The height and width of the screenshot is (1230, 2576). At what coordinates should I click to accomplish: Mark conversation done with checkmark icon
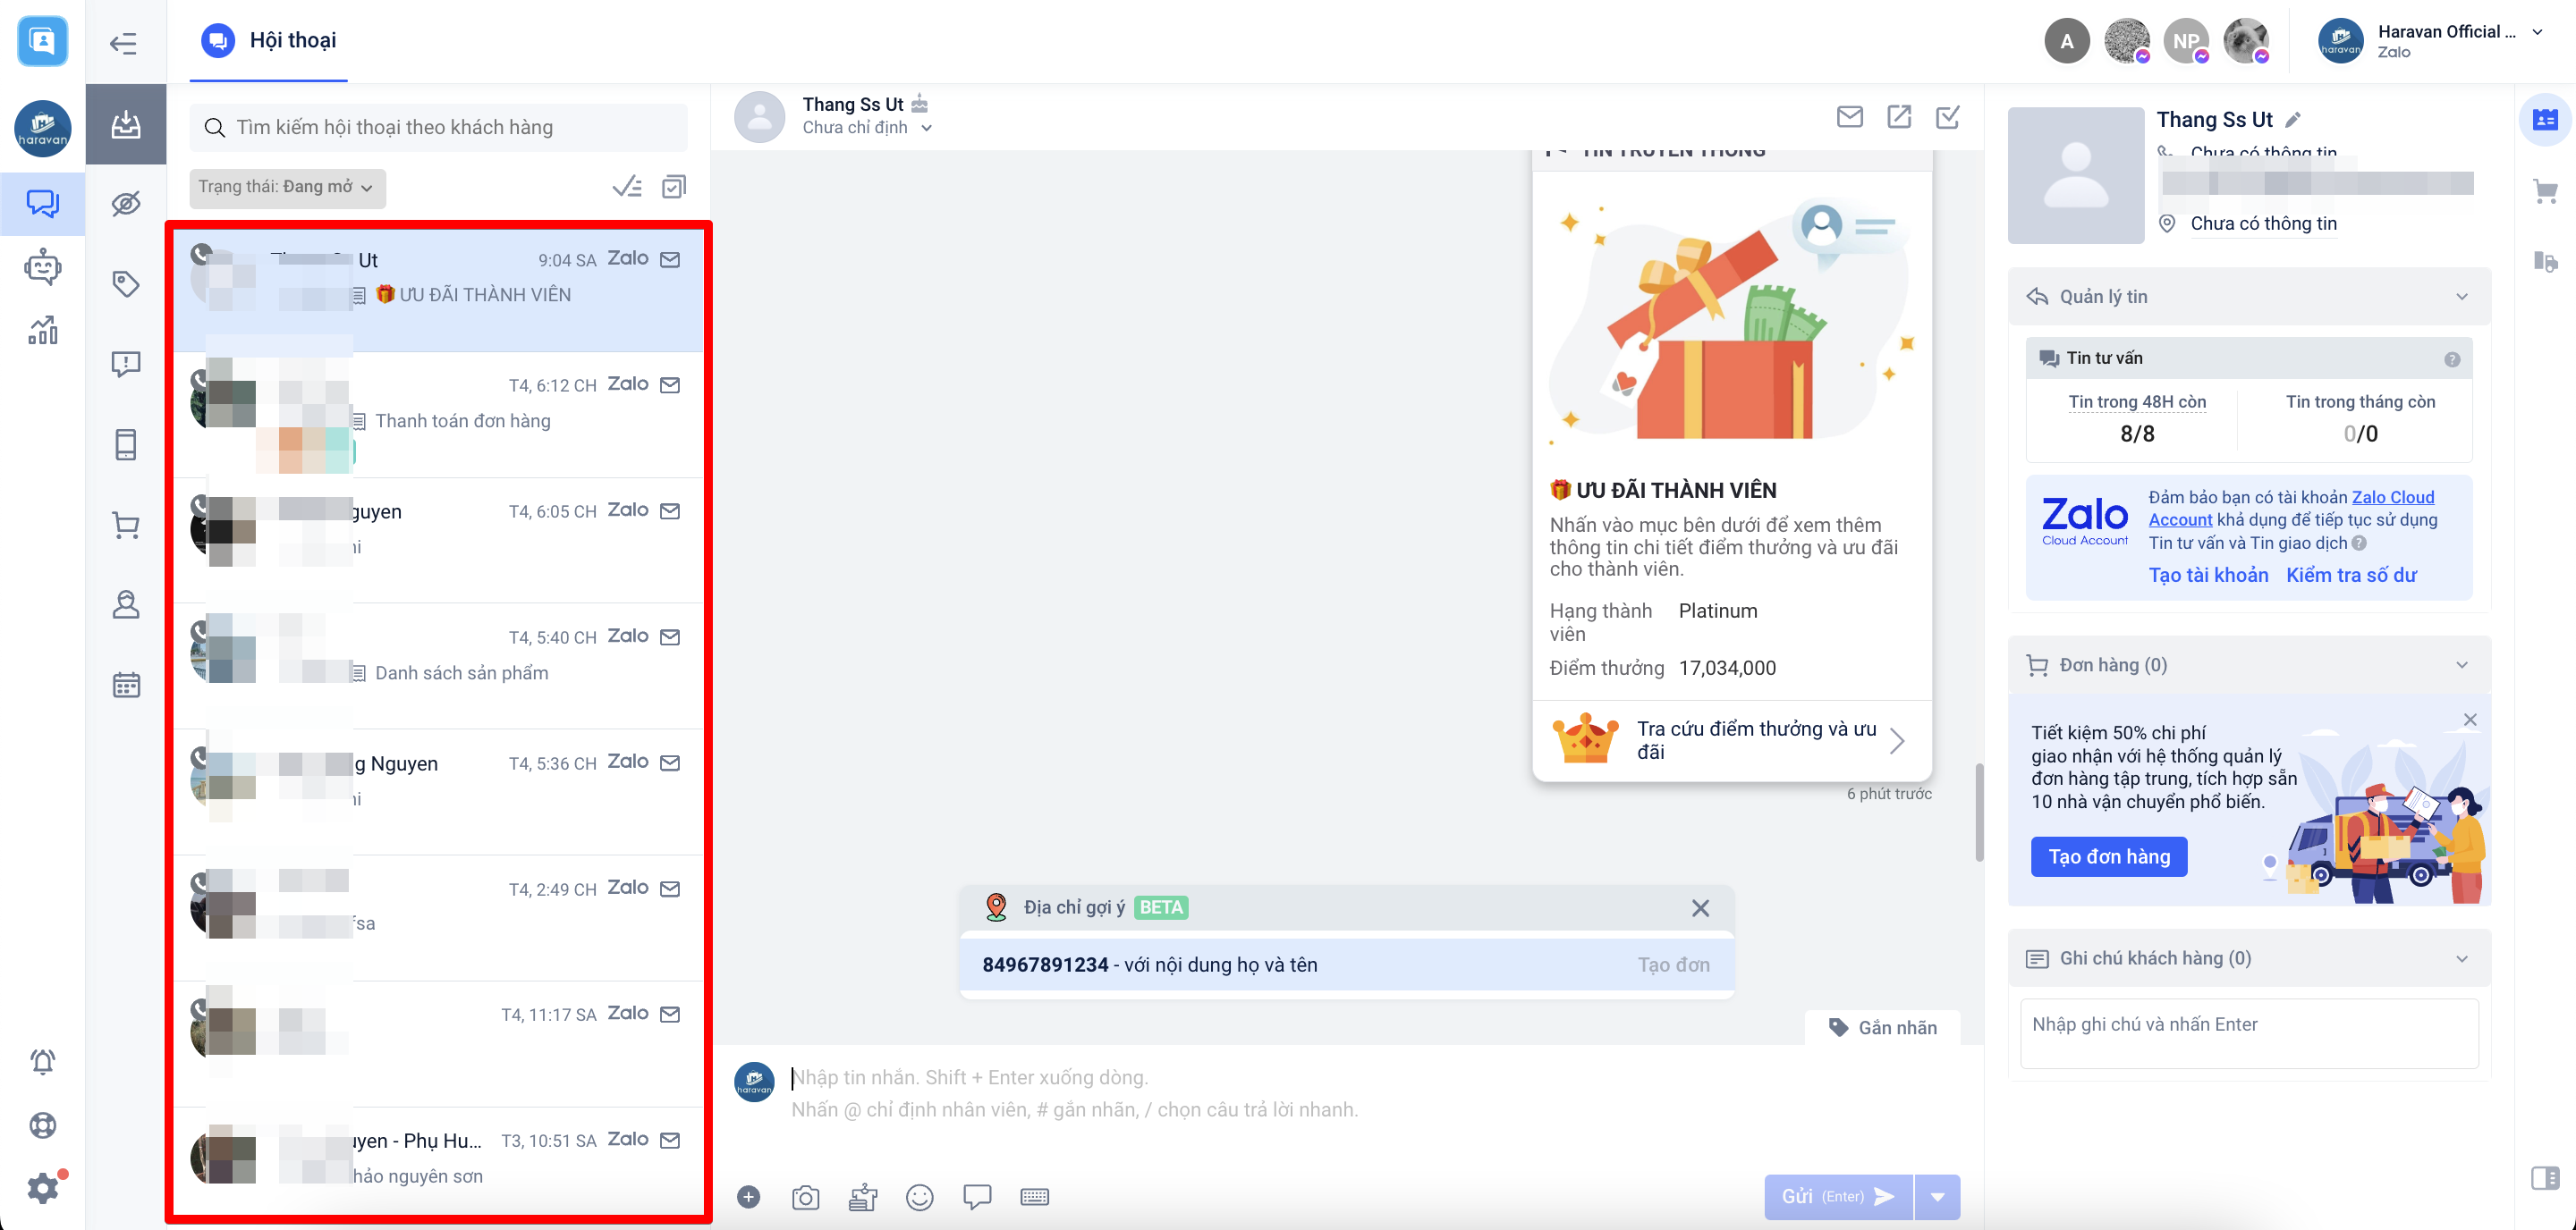coord(1947,117)
